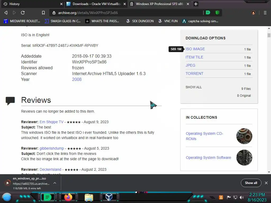Click the browser forward arrow
Viewport: 271px width, 203px height.
(x=14, y=13)
